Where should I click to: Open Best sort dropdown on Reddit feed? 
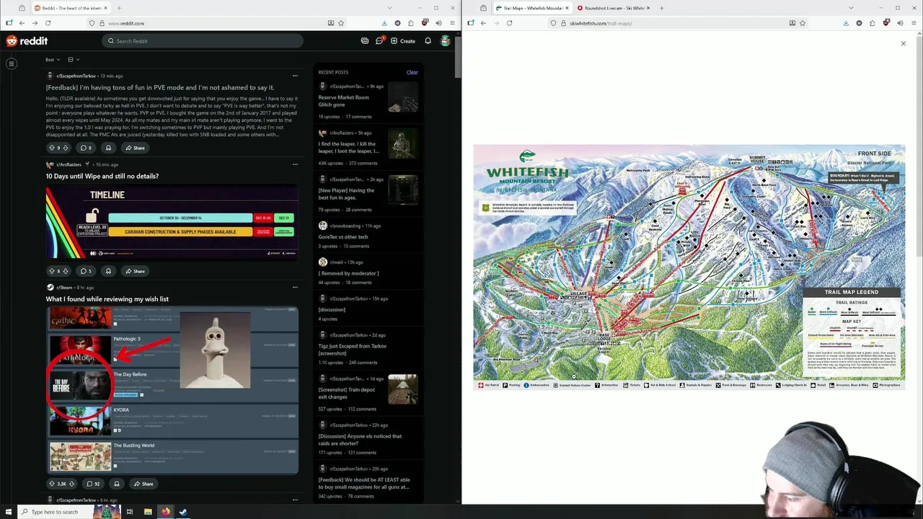click(x=52, y=60)
